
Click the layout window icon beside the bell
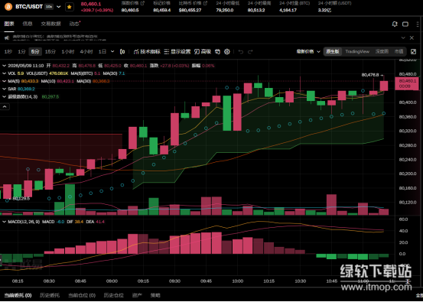pos(405,24)
